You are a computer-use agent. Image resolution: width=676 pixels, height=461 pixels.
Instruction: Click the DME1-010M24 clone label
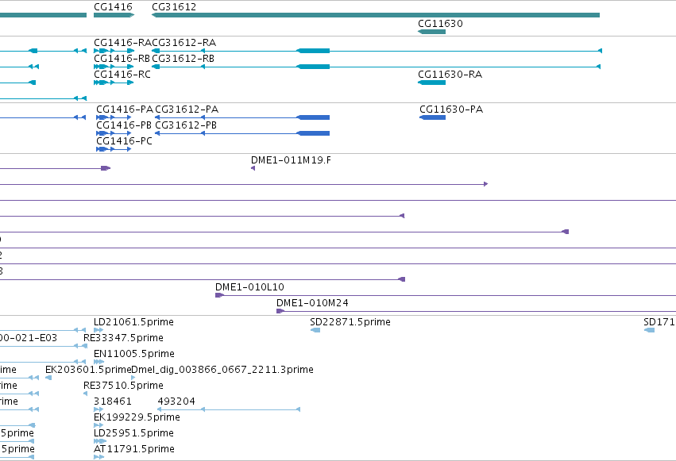click(312, 303)
